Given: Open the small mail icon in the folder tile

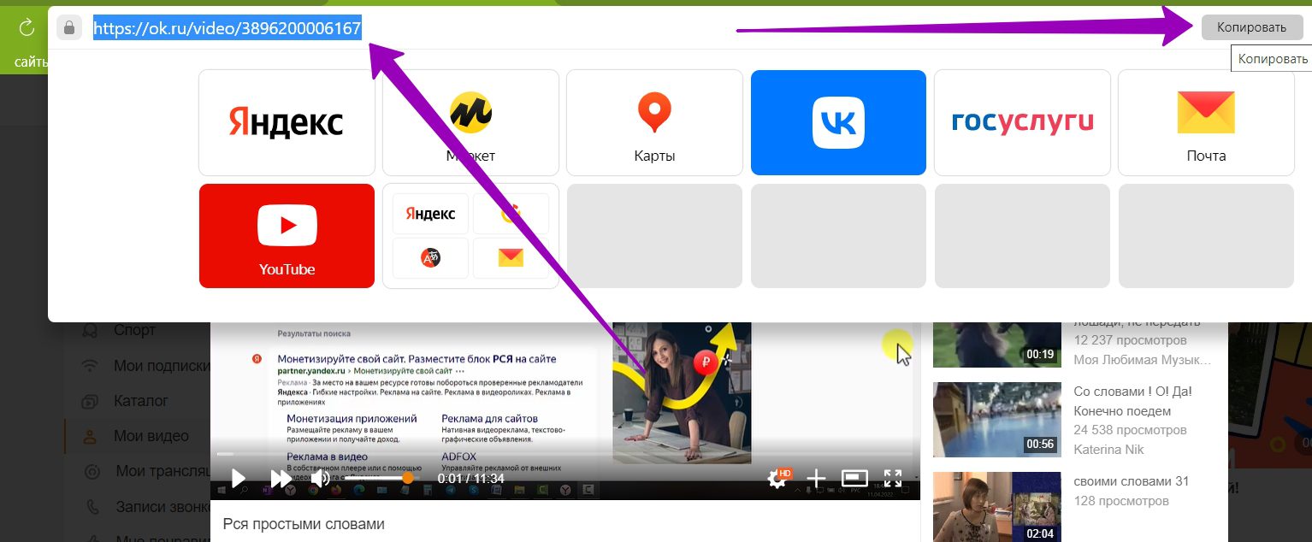Looking at the screenshot, I should click(x=511, y=257).
